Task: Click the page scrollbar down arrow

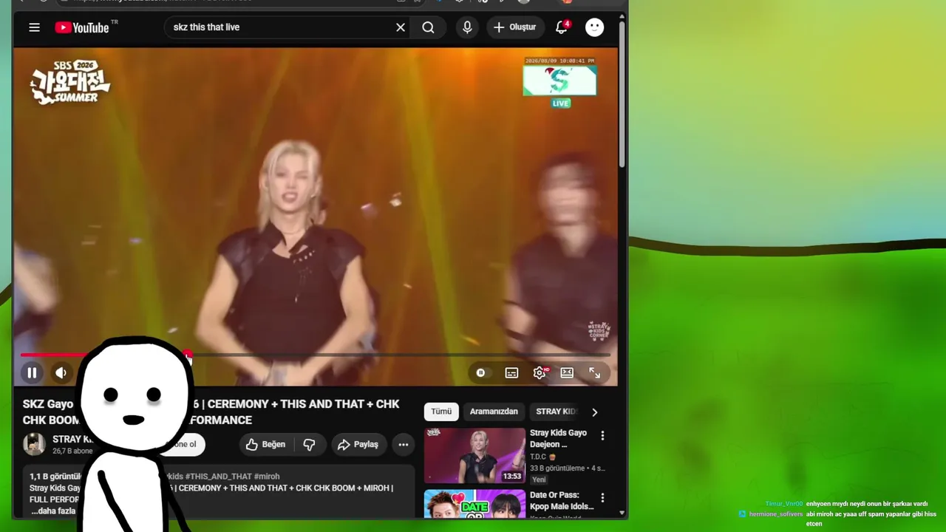Action: tap(622, 513)
